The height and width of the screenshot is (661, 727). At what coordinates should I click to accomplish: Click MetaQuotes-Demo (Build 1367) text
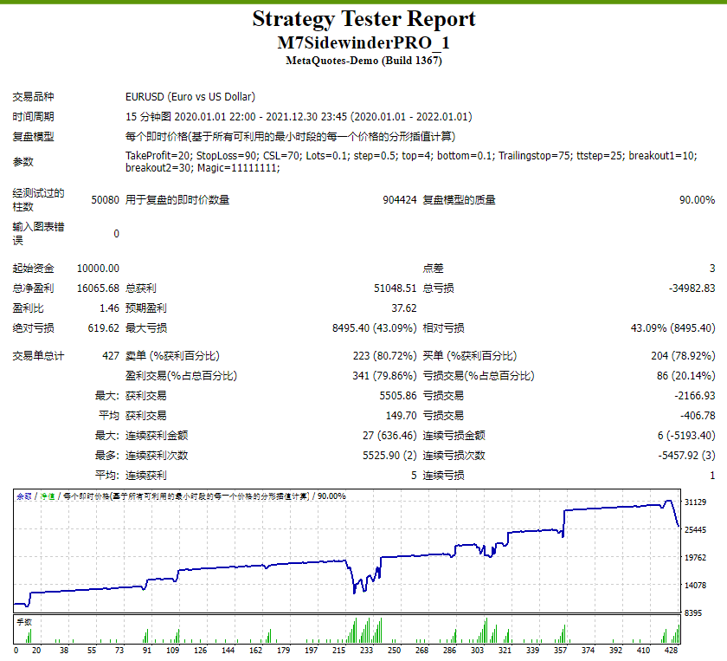coord(363,61)
